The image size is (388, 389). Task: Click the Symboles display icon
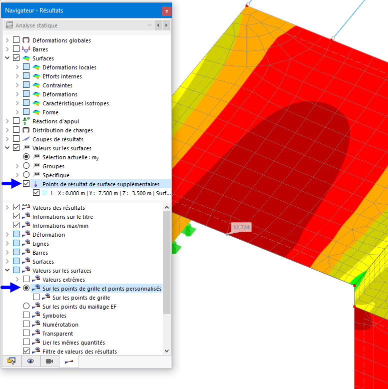click(36, 315)
